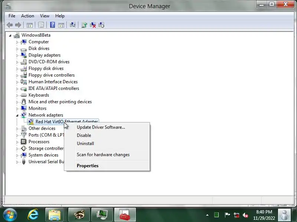Click the toolbar Properties sheet icon

[41, 25]
